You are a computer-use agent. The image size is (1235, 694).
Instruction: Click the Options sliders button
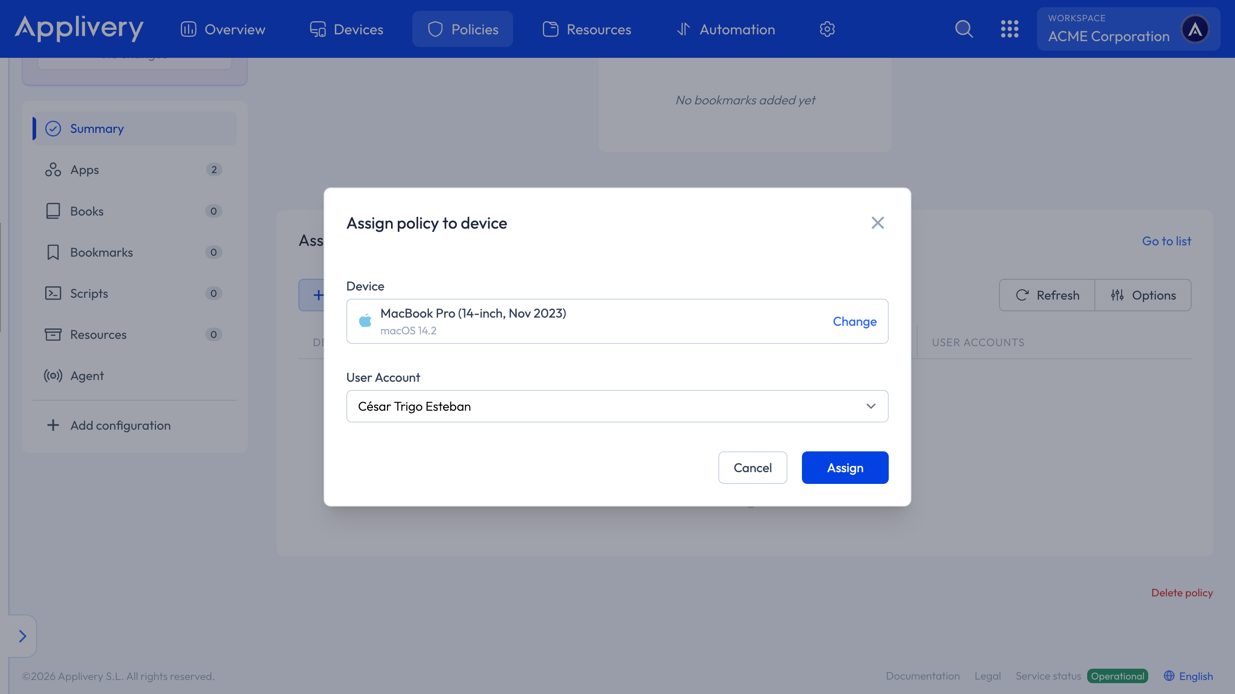[x=1143, y=295]
